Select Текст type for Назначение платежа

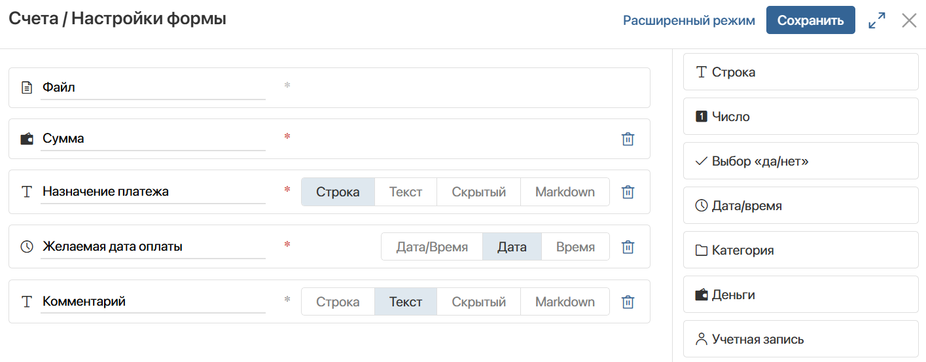[x=406, y=192]
